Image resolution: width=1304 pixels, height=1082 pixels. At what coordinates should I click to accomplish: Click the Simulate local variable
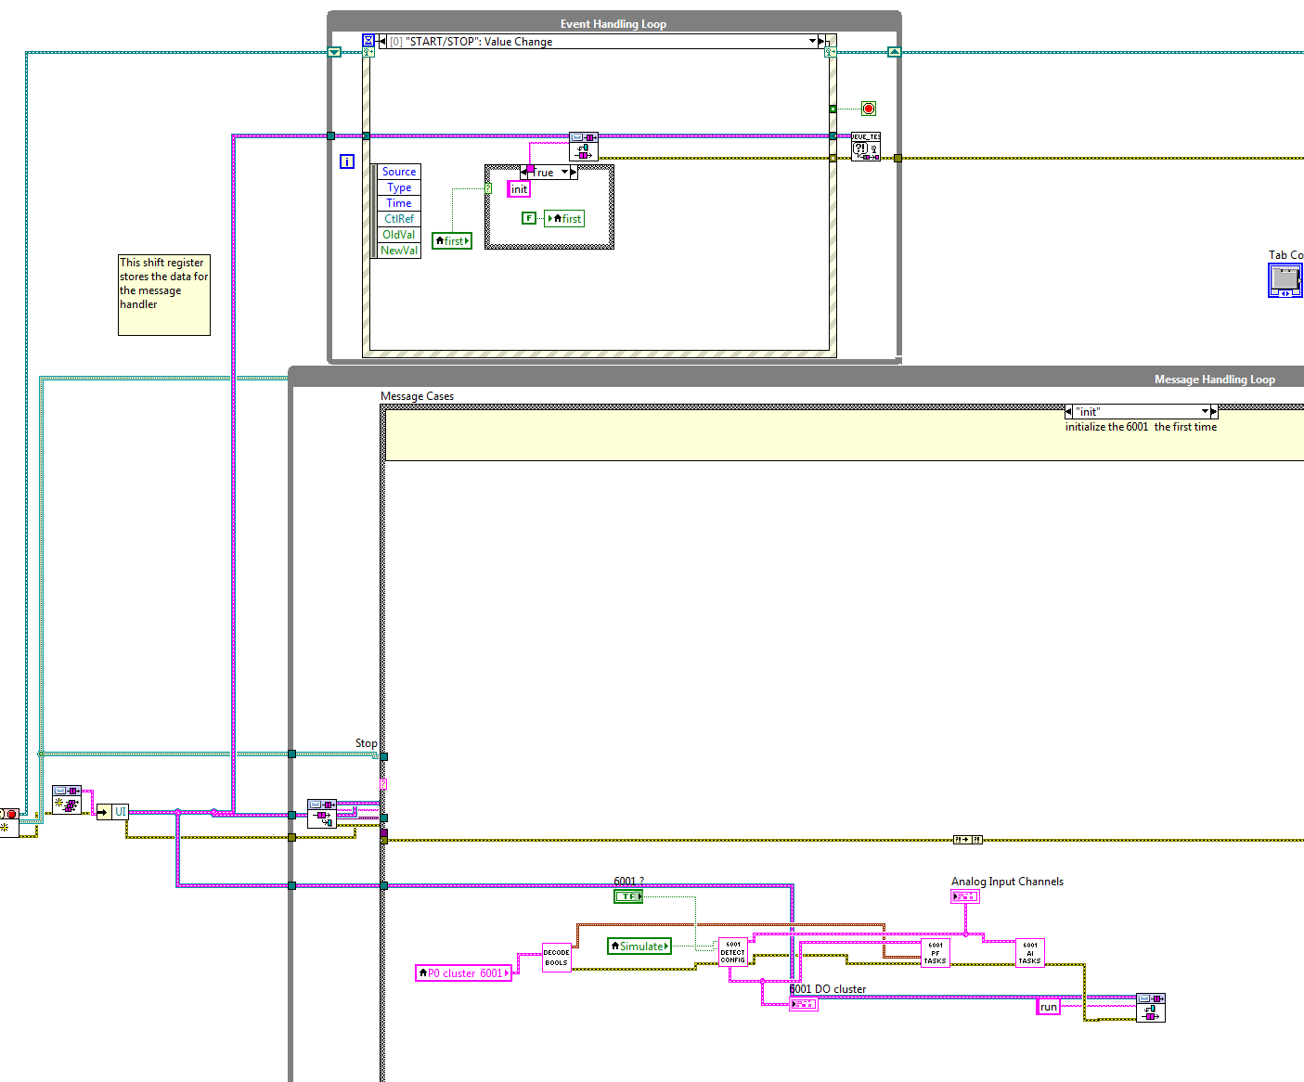tap(639, 947)
